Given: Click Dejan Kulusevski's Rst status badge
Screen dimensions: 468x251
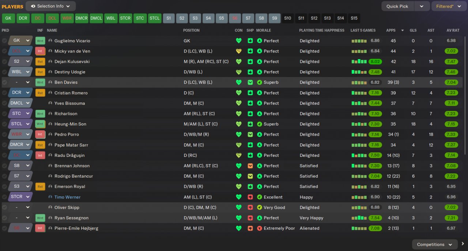Looking at the screenshot, I should pyautogui.click(x=40, y=62).
